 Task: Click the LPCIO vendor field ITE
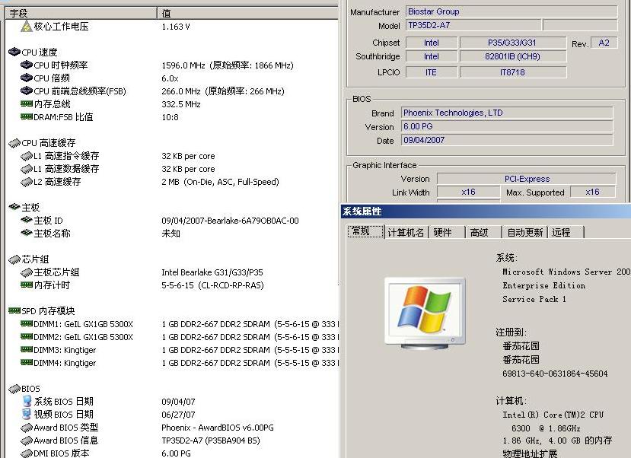pos(432,72)
